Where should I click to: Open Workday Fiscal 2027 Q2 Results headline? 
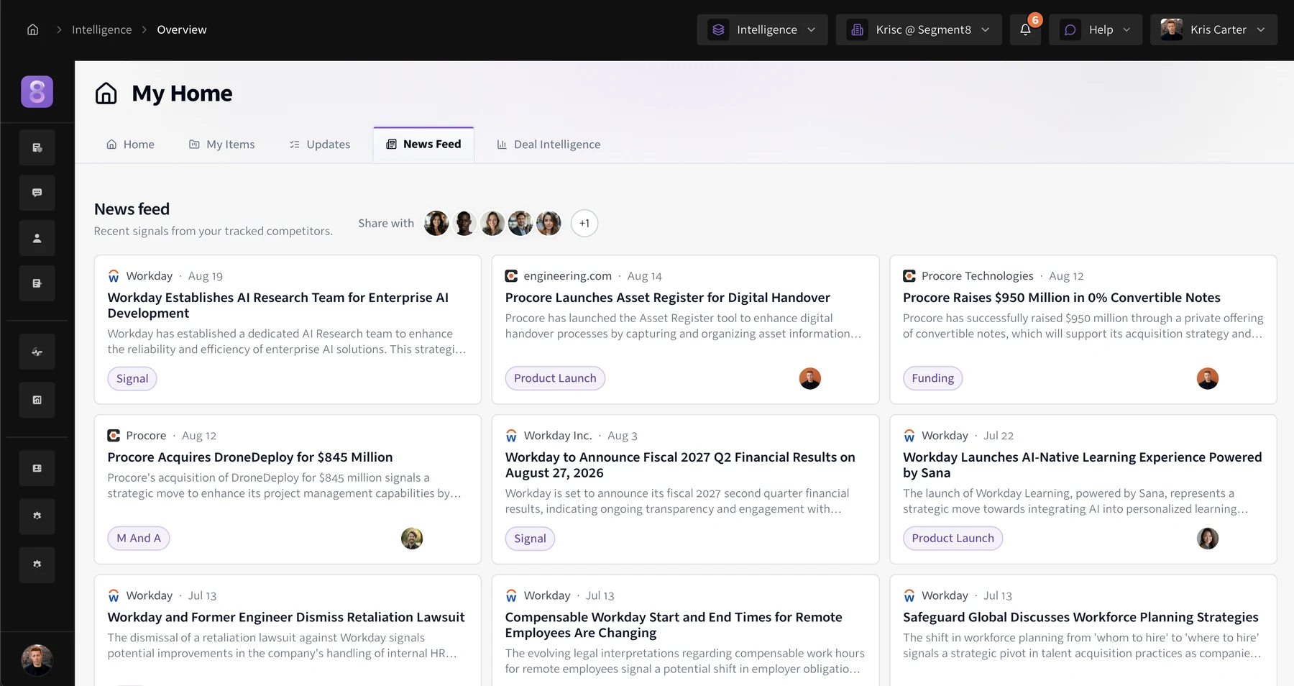680,465
